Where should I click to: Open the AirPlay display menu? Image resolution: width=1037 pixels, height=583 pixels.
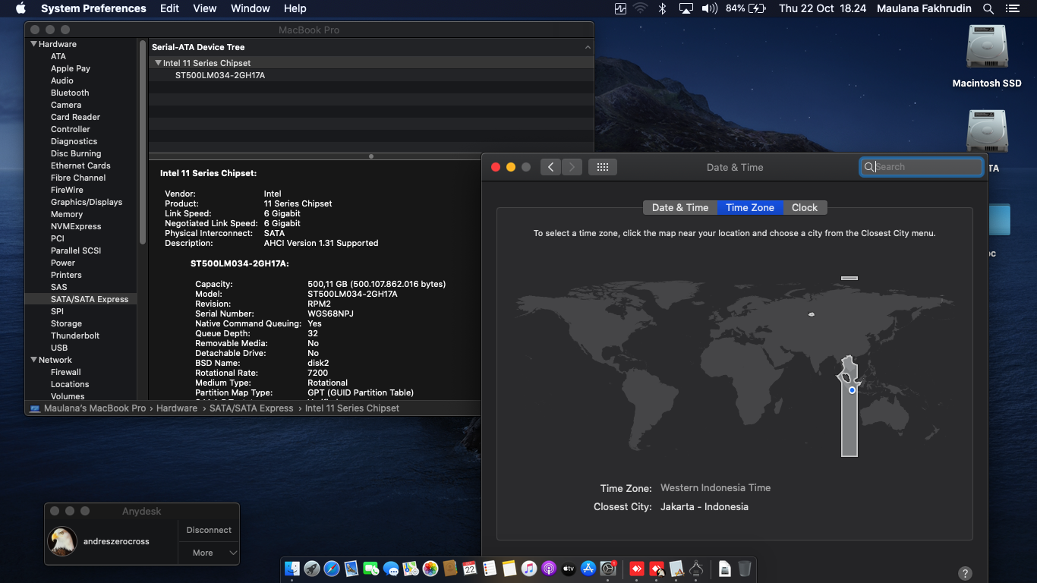pos(686,8)
